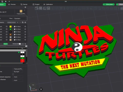Open the By layer sequence dropdown
Screen dimensions: 123x92
coord(18,72)
